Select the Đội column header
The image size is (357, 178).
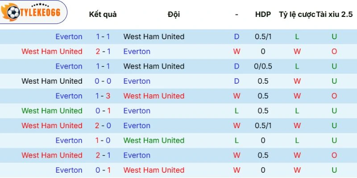(174, 14)
